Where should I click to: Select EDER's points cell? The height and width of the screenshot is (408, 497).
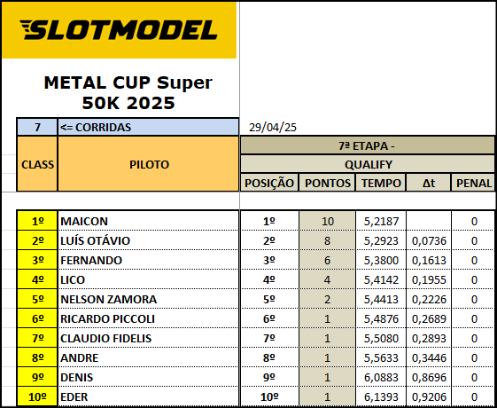pyautogui.click(x=328, y=396)
